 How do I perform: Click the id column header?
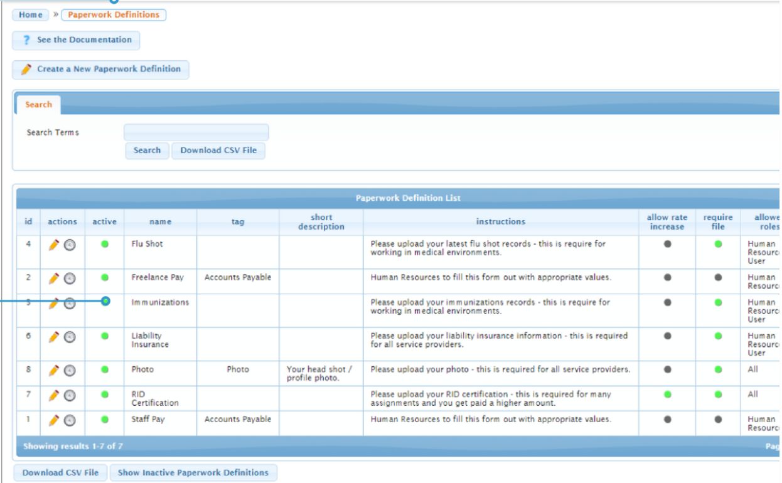click(28, 222)
